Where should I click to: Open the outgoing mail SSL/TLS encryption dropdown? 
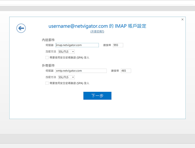66,77
